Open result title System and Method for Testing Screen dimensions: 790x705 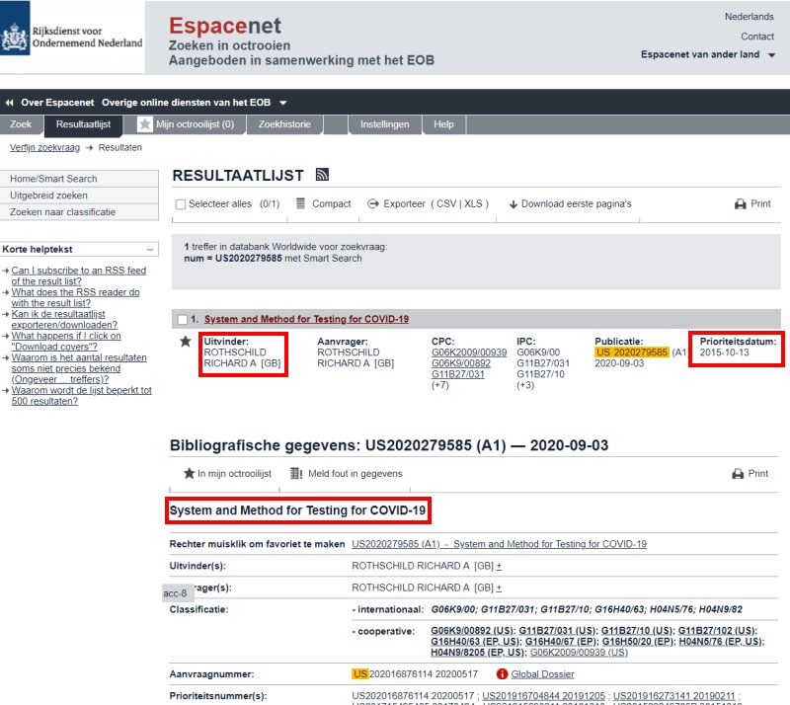(306, 319)
